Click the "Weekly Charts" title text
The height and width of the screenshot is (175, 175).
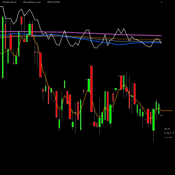coord(9,2)
